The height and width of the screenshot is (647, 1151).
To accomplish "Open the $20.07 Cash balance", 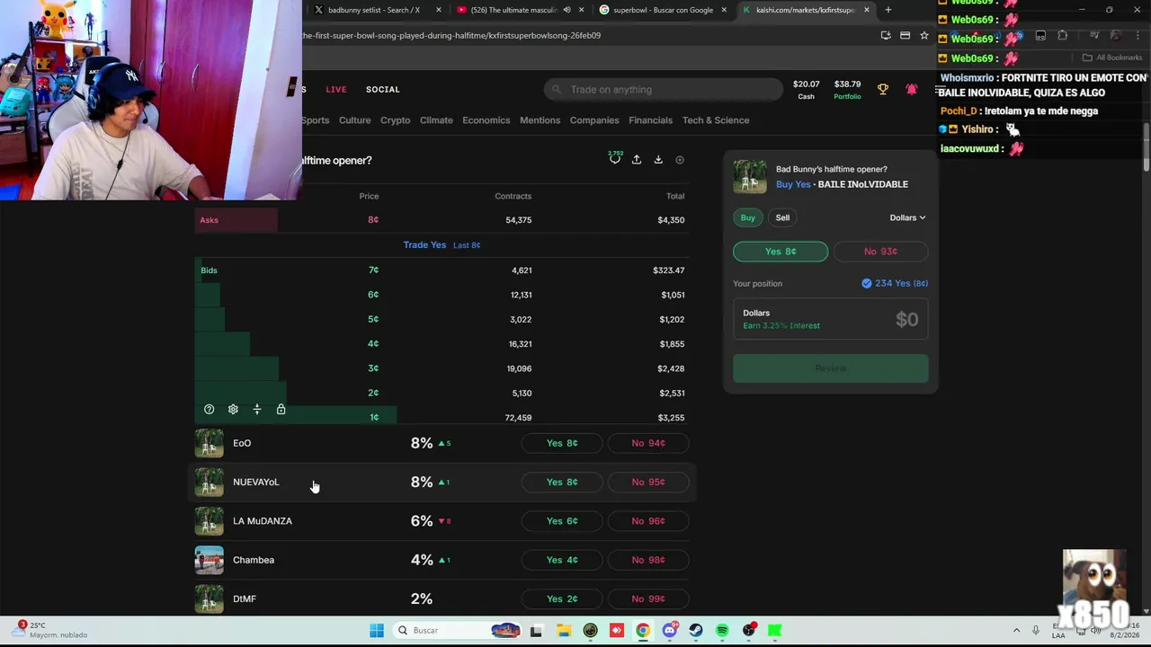I will (806, 89).
